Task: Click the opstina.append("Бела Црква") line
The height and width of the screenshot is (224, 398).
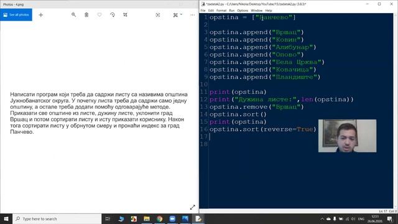Action: coord(267,62)
